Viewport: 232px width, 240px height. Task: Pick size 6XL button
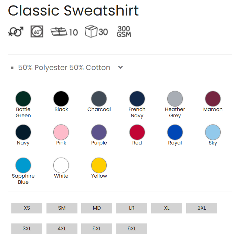pos(132,229)
